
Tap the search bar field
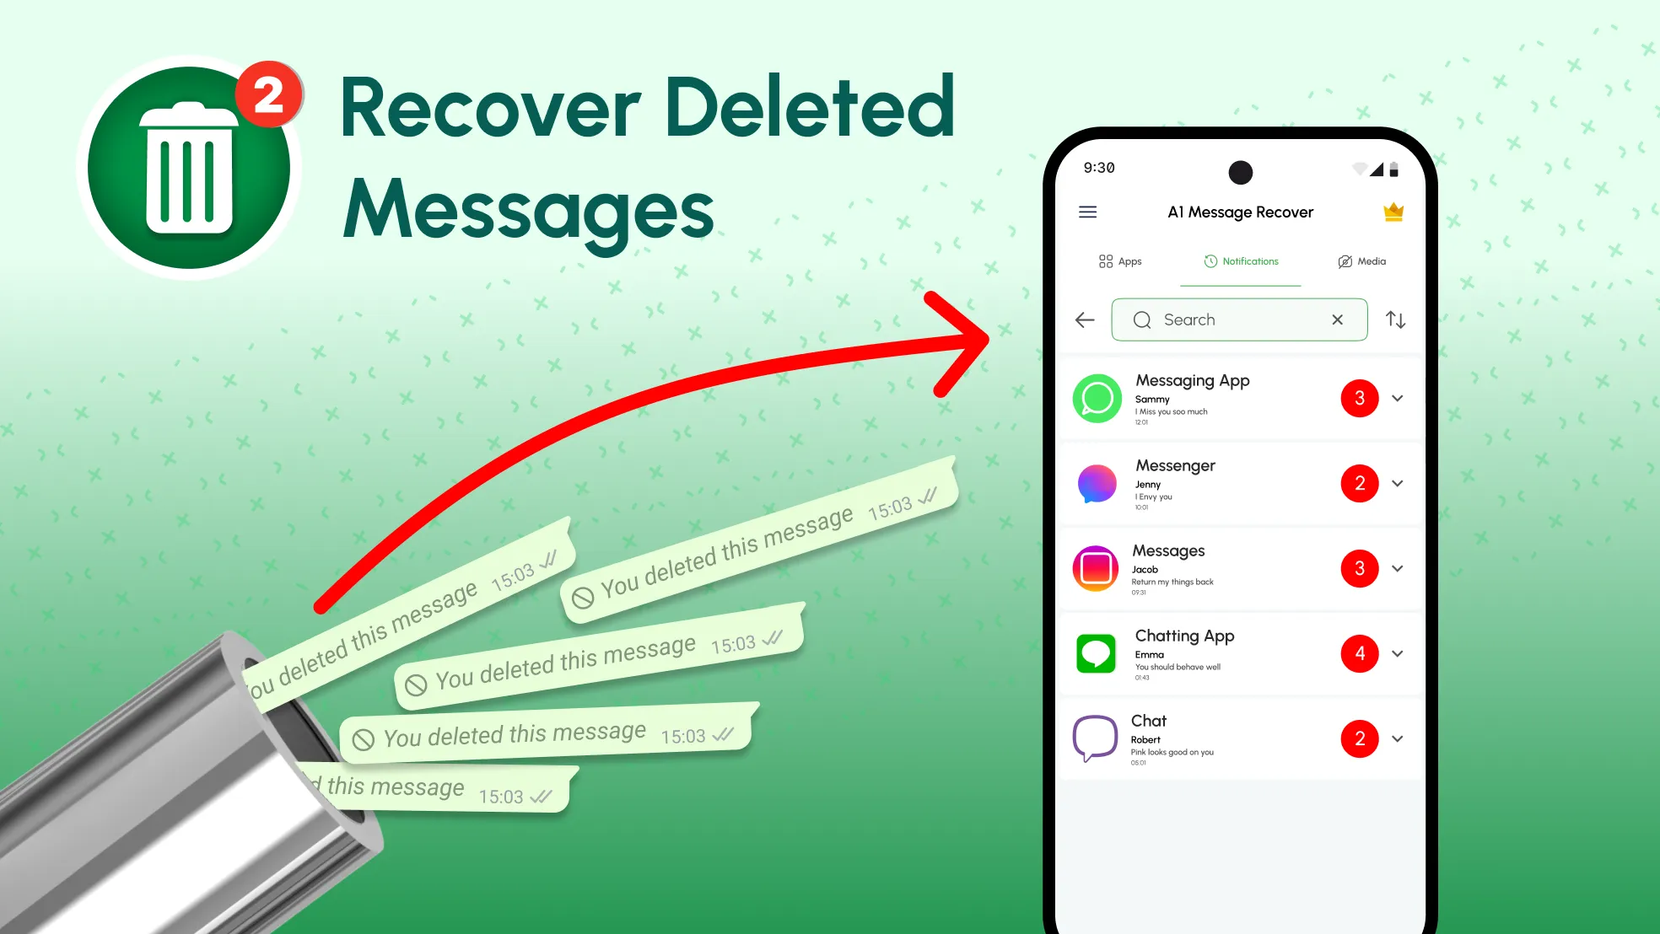(x=1239, y=319)
